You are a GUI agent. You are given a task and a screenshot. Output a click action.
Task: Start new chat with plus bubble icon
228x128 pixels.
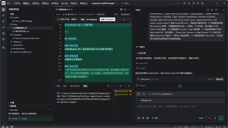click(x=208, y=10)
